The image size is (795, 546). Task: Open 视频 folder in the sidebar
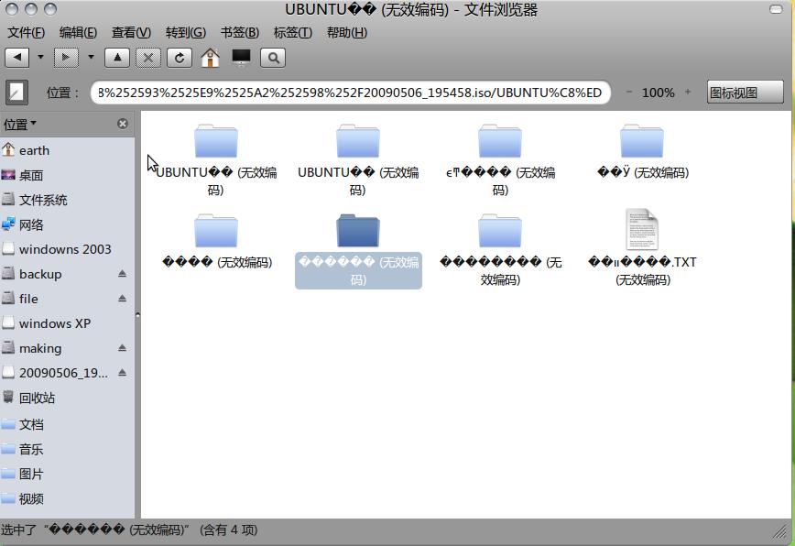(68, 499)
